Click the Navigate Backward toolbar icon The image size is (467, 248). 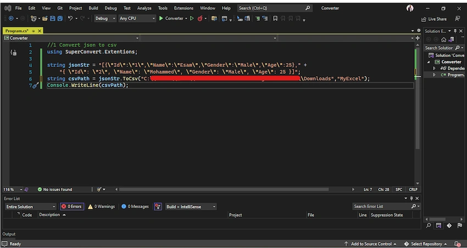tap(11, 19)
